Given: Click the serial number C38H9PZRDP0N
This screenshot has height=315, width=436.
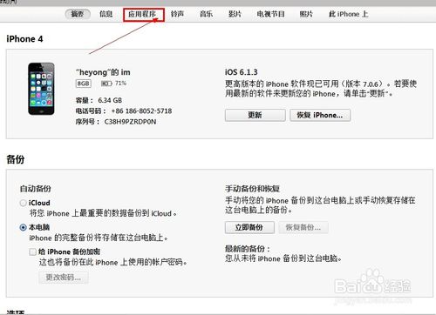Looking at the screenshot, I should point(130,122).
